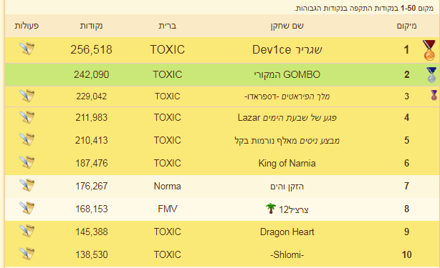Image resolution: width=440 pixels, height=268 pixels.
Task: Click the gold medal icon at rank 1
Action: (x=429, y=50)
